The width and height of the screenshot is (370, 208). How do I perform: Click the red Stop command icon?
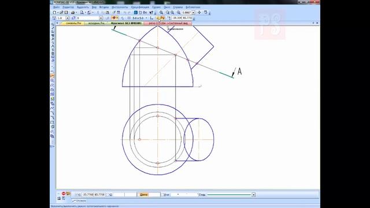64,194
